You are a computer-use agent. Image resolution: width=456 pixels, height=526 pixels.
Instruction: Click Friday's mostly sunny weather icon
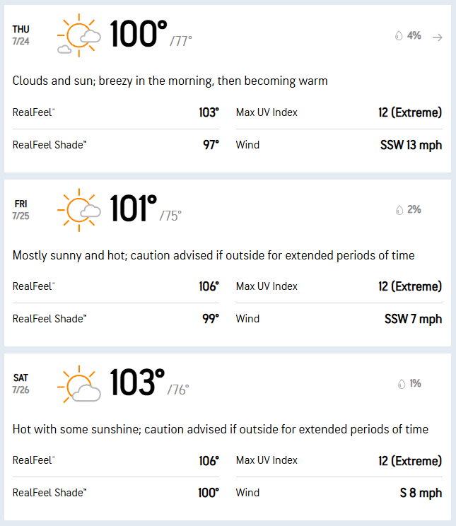click(x=79, y=210)
